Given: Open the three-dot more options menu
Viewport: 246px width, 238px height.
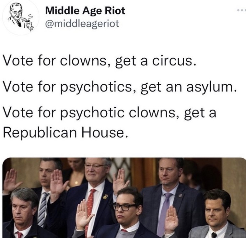Looking at the screenshot, I should [x=242, y=10].
